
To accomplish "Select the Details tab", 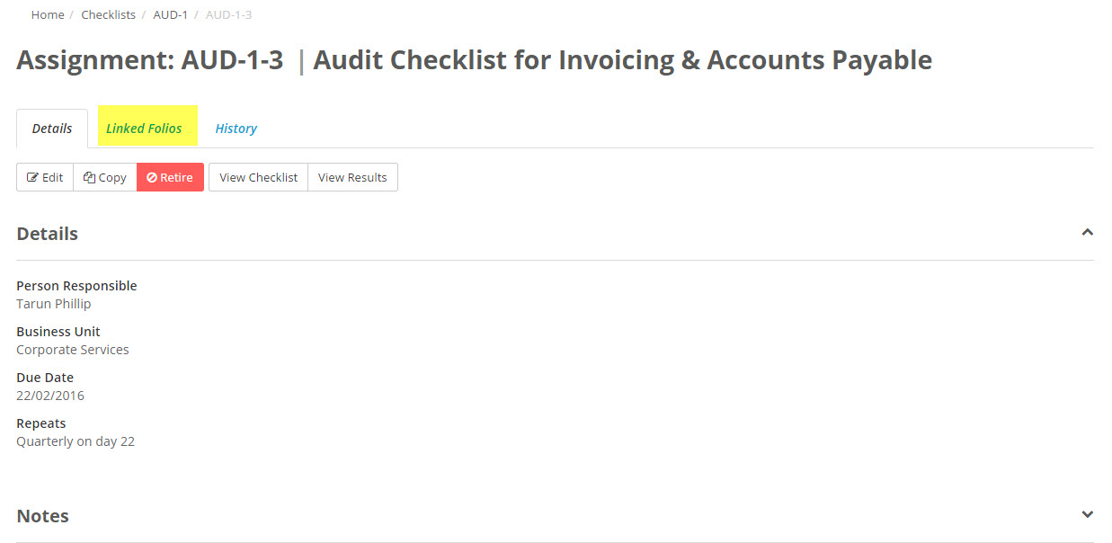I will tap(51, 128).
